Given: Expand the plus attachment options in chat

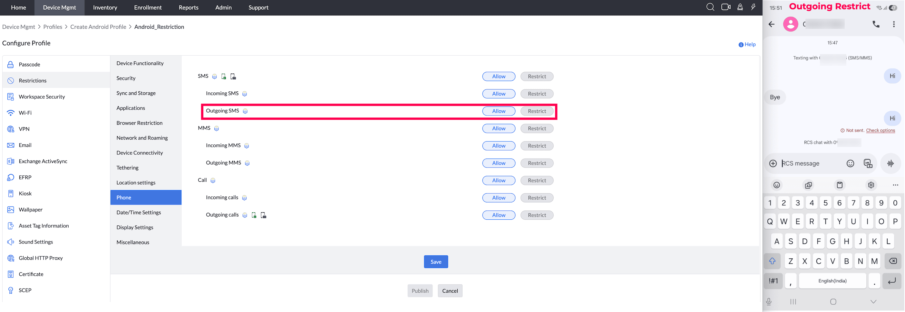Looking at the screenshot, I should tap(773, 163).
